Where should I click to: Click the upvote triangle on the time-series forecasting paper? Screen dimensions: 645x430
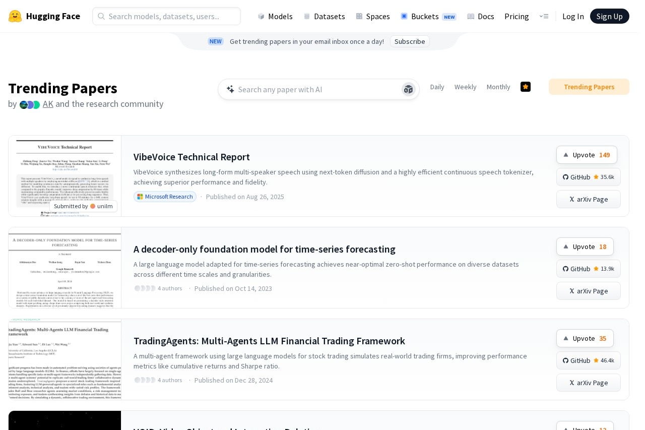point(566,247)
